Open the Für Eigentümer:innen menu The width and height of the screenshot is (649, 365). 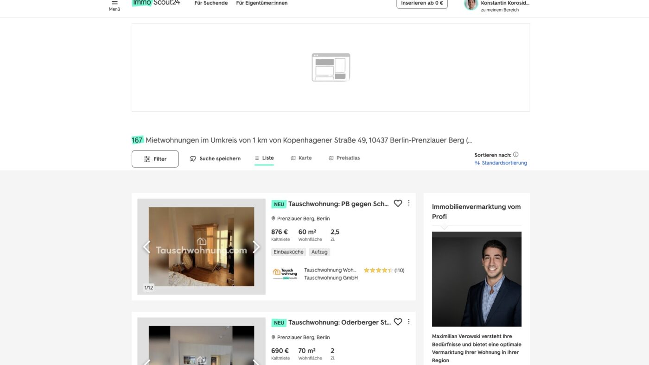point(261,3)
